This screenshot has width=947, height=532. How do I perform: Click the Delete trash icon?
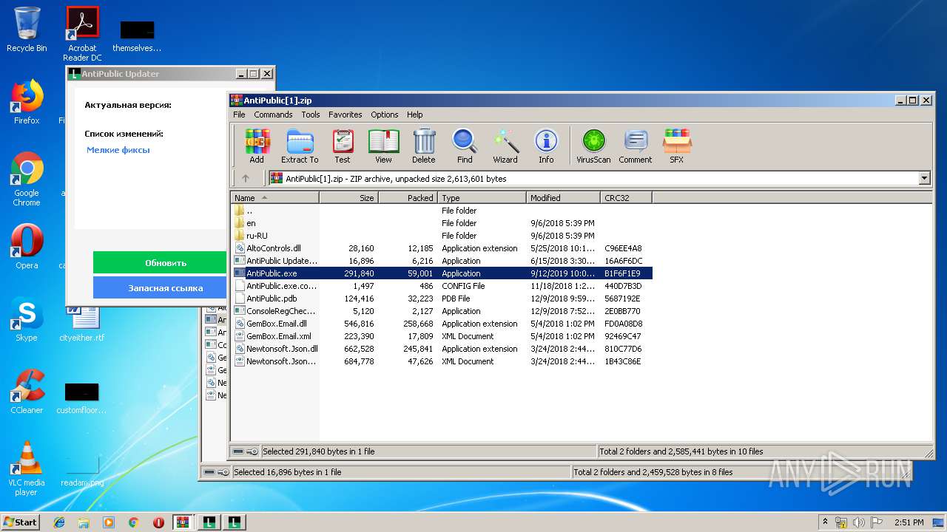pyautogui.click(x=423, y=146)
